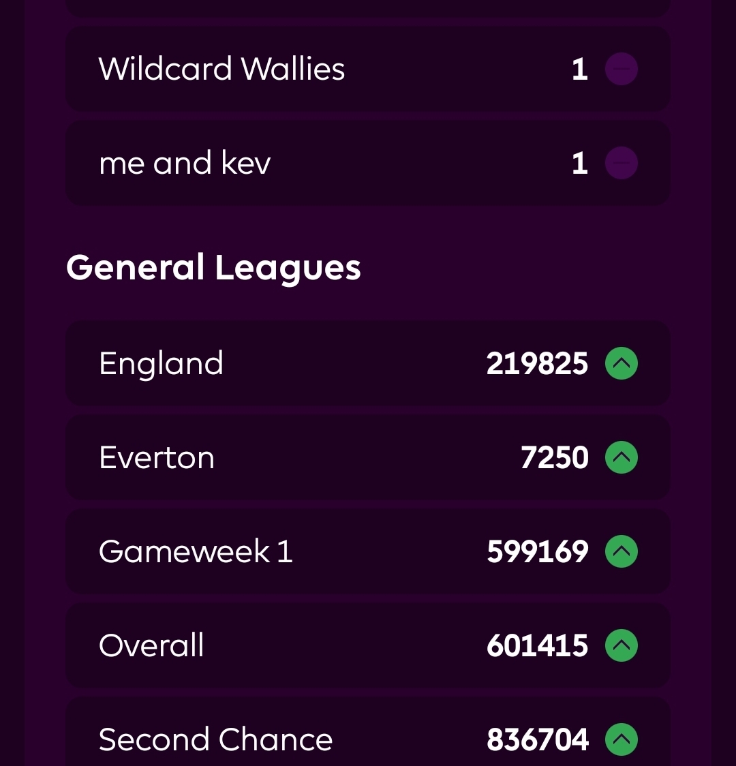Screen dimensions: 736x766
Task: Click Gameweek 1 rank 599169
Action: pos(537,551)
